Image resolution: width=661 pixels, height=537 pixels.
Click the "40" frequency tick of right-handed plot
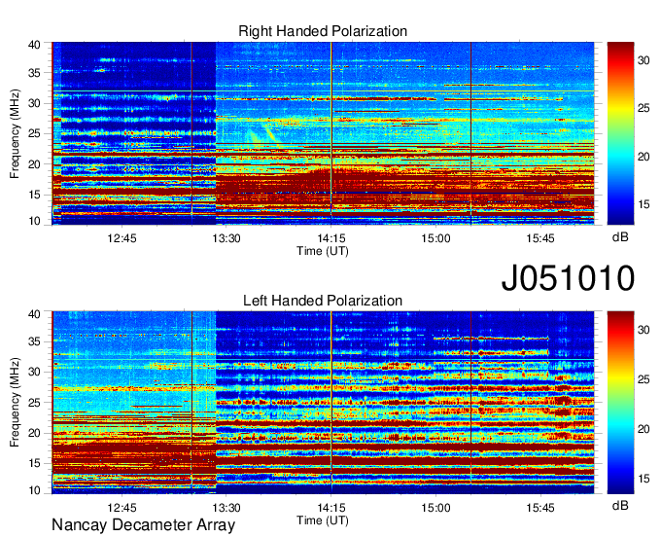point(34,45)
